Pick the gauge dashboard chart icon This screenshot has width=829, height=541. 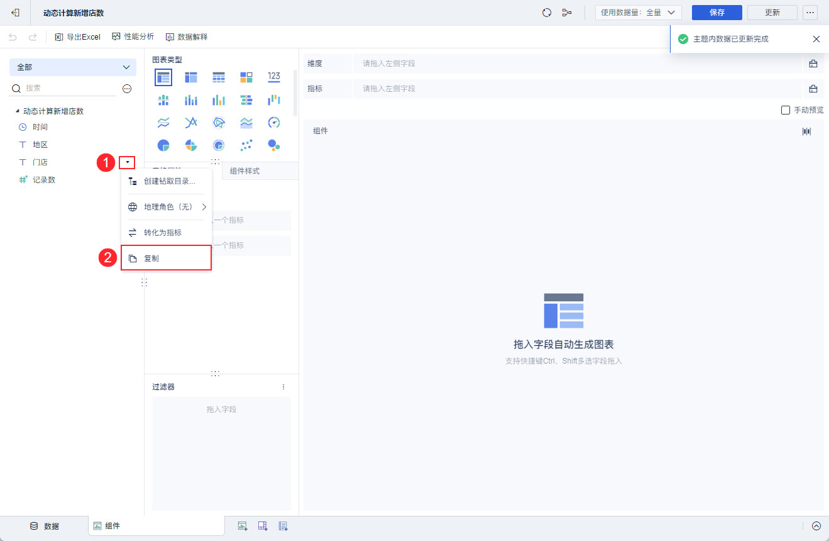click(273, 122)
